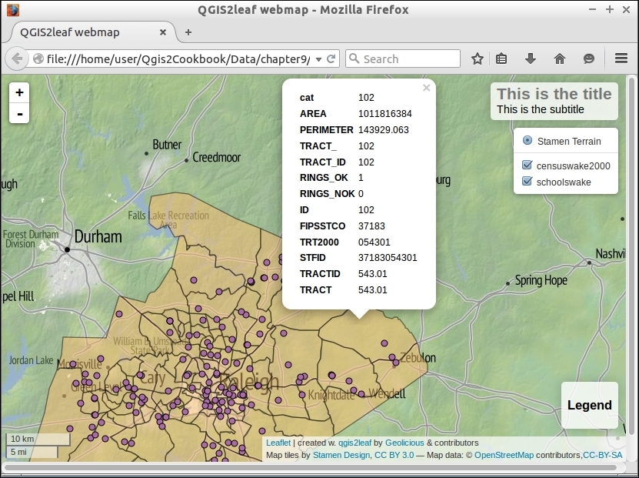Viewport: 639px width, 478px height.
Task: Bookmark this page with star icon
Action: [478, 58]
